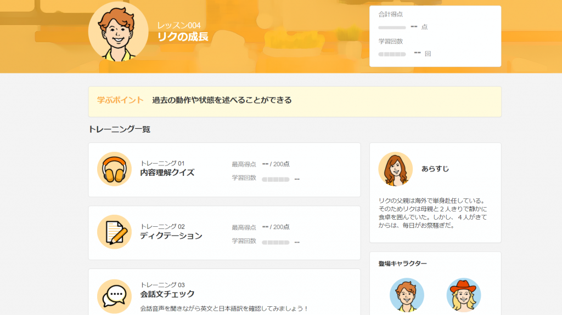Click the 学習回数 bar for ディクテーション
The width and height of the screenshot is (562, 315).
tap(276, 242)
